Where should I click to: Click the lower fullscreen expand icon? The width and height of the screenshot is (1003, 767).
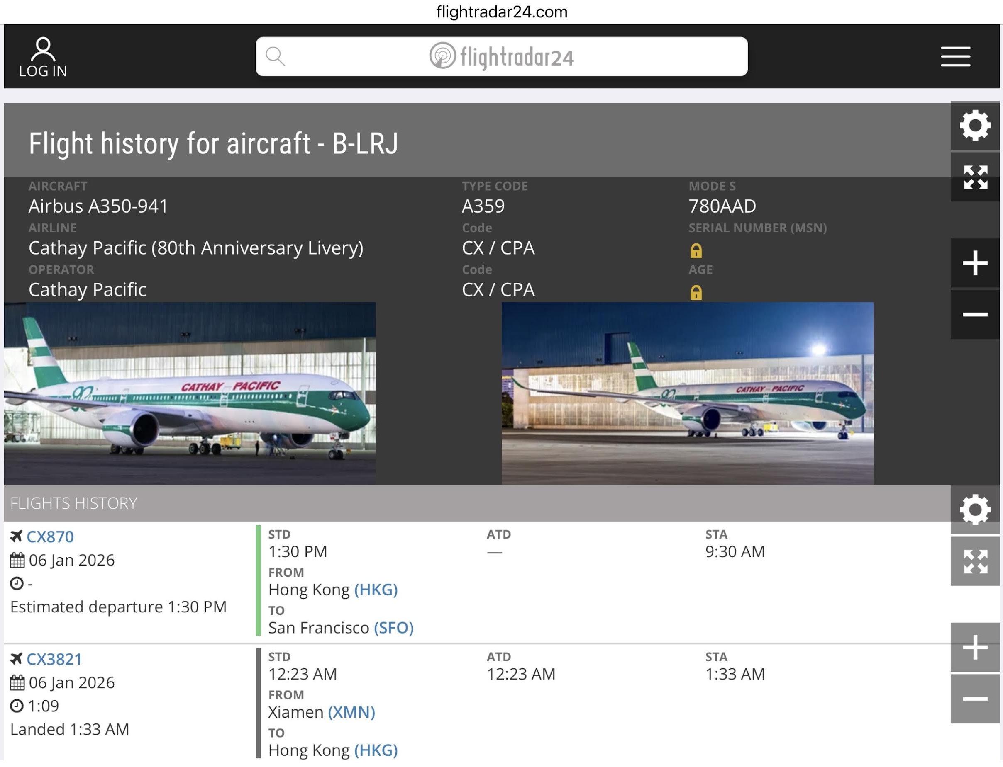pyautogui.click(x=974, y=561)
